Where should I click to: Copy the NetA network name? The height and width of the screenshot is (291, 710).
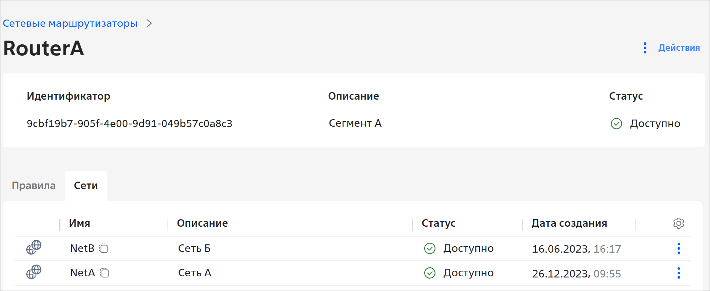pos(105,273)
